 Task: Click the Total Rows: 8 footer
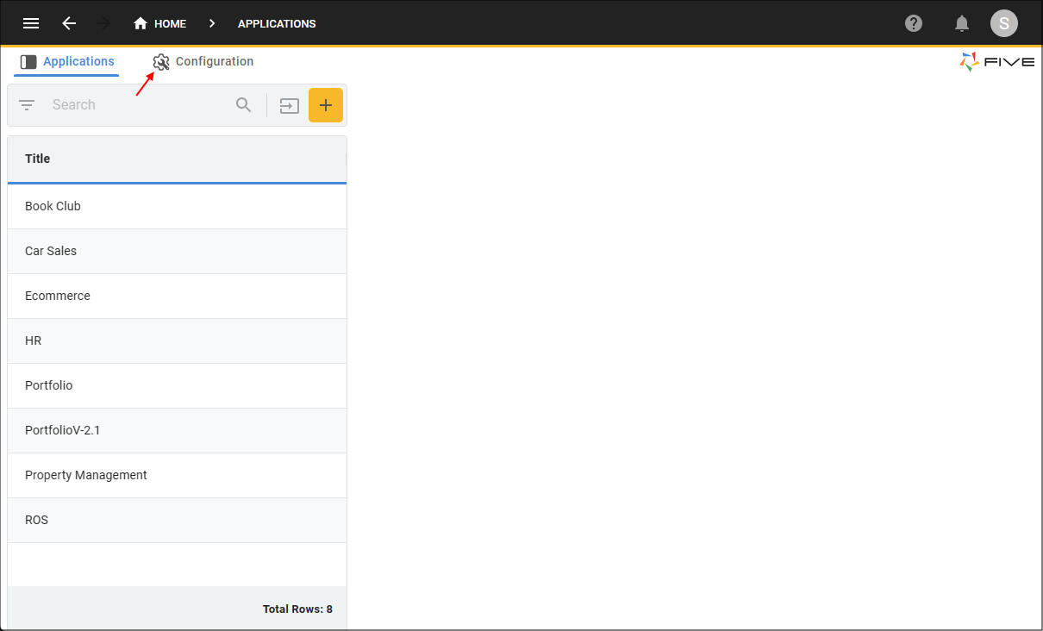tap(297, 609)
